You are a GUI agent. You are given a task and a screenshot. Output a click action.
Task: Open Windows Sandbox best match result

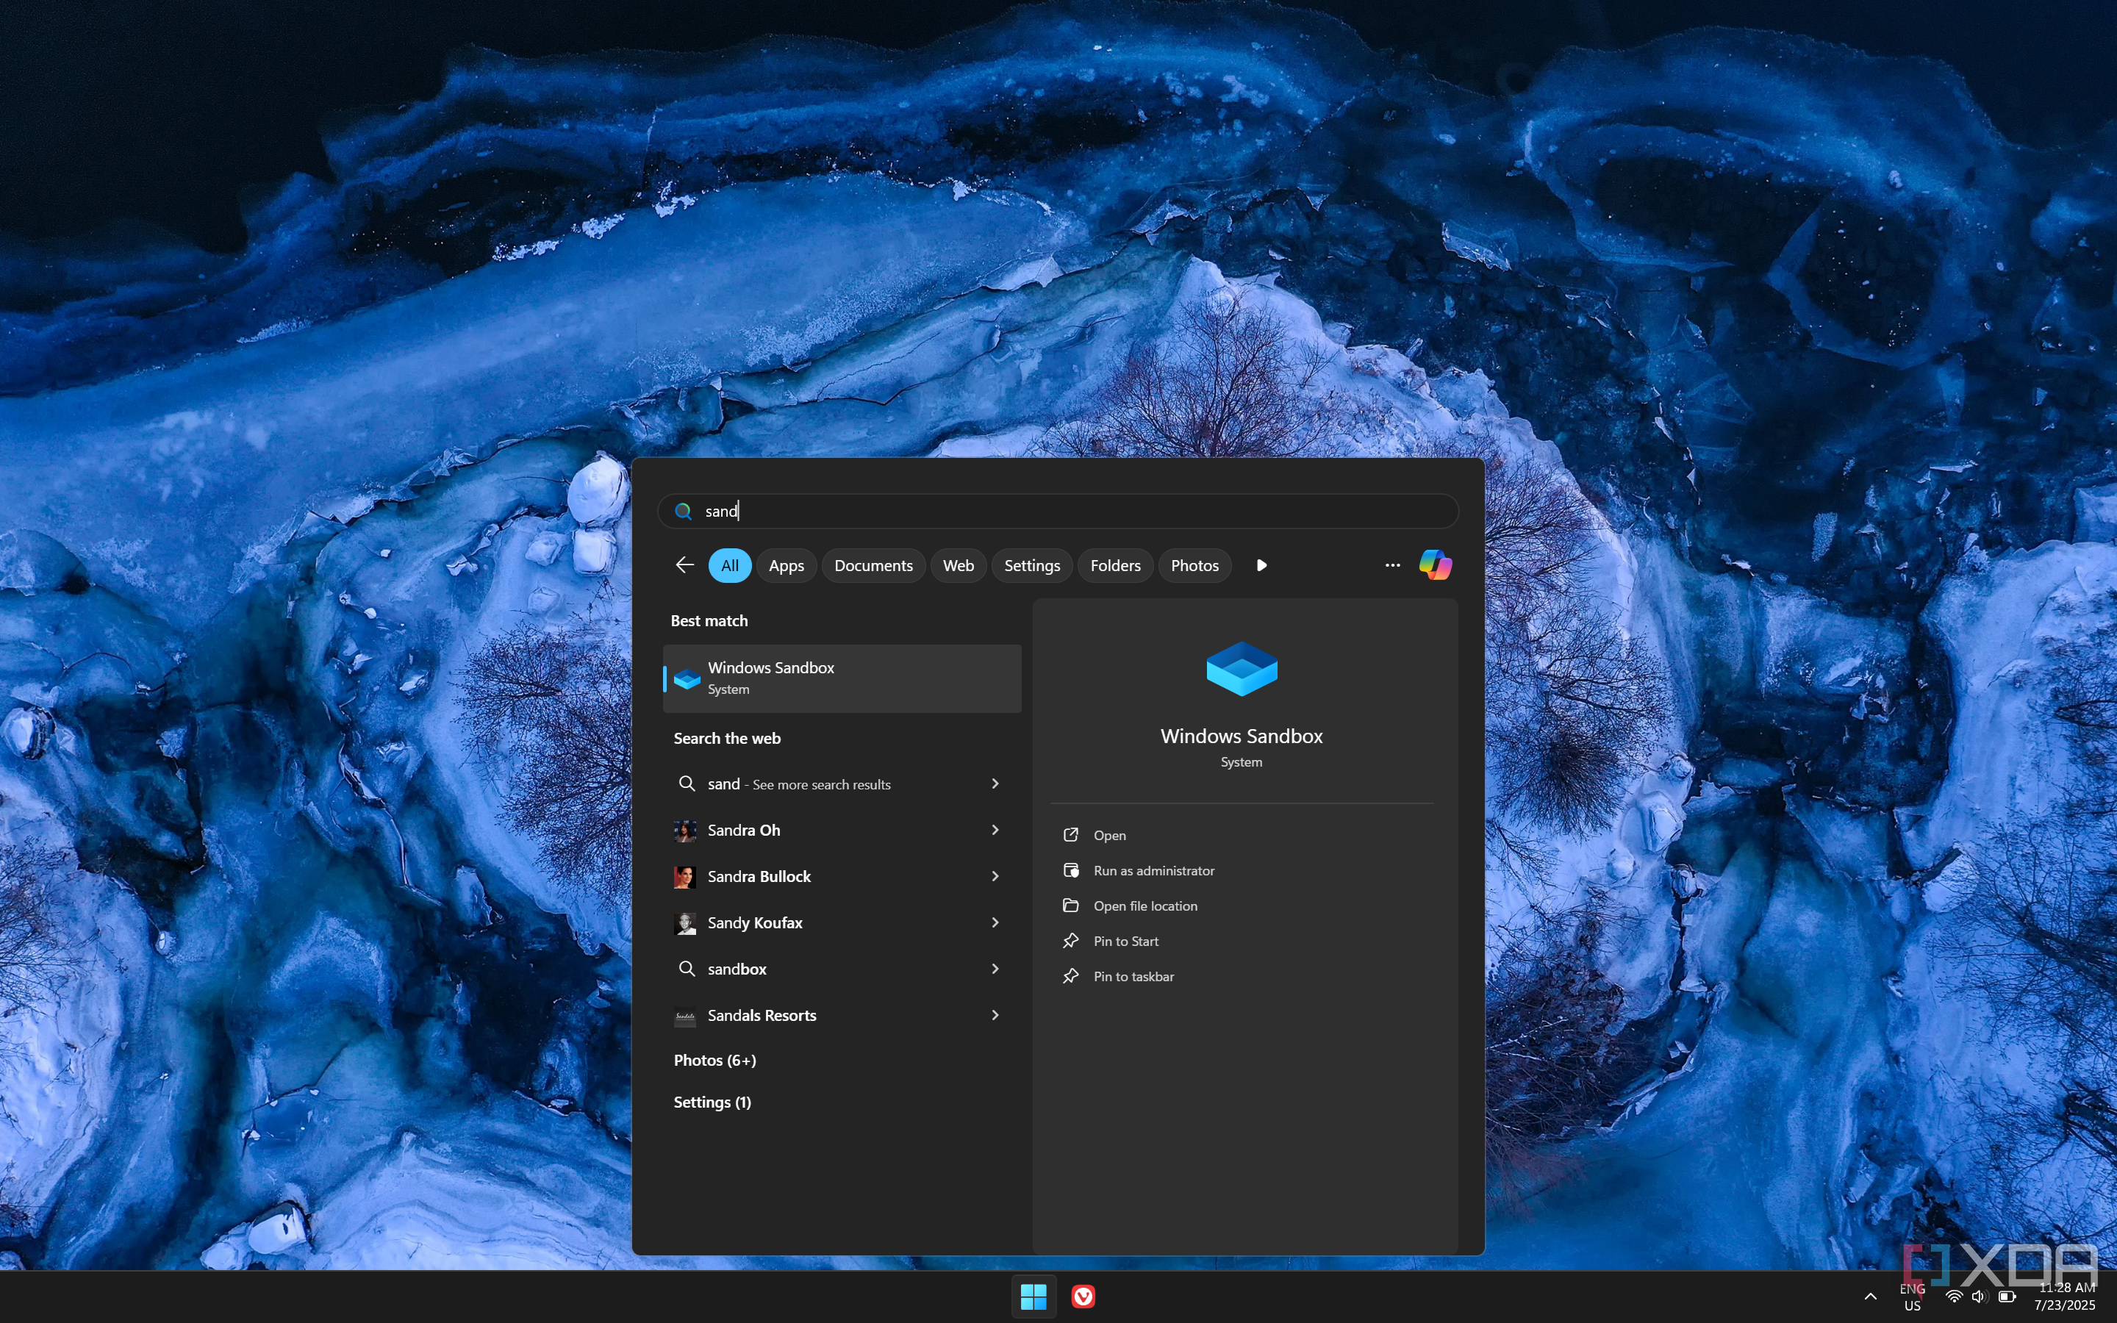pyautogui.click(x=842, y=678)
